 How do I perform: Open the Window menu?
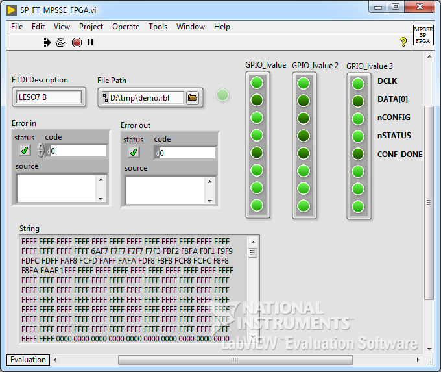point(191,27)
